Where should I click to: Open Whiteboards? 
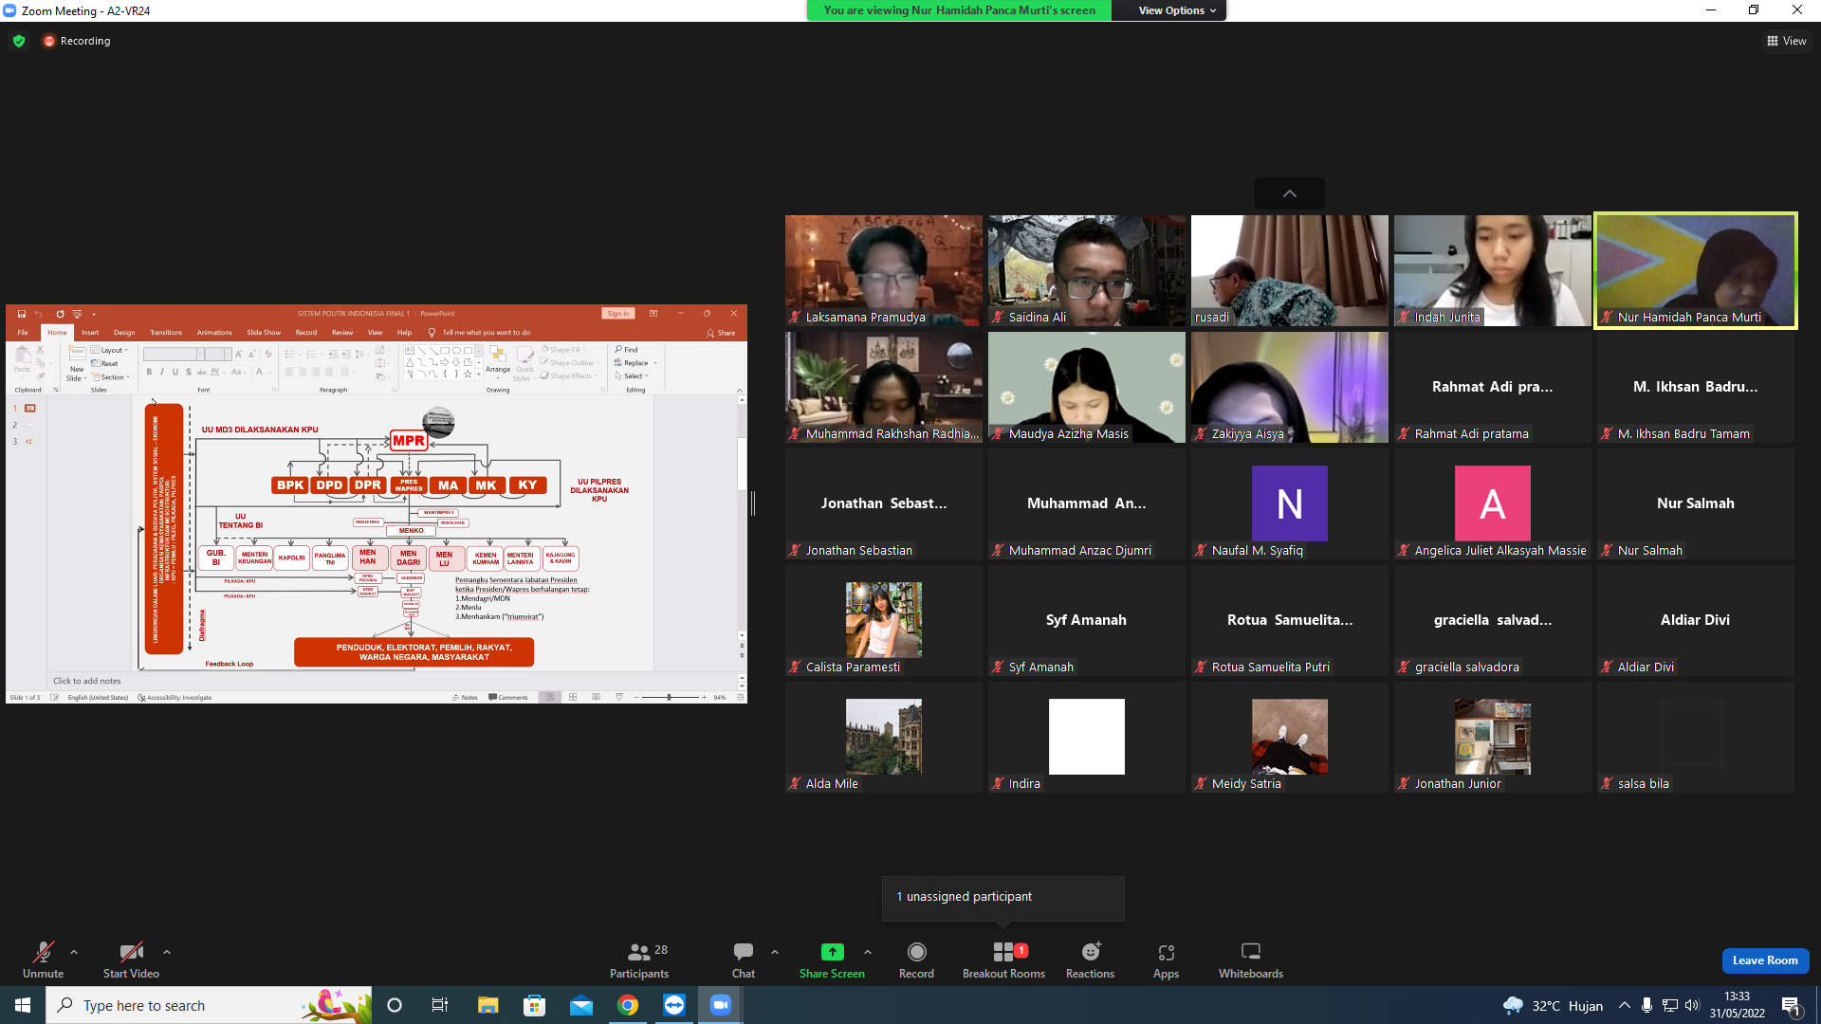1251,960
